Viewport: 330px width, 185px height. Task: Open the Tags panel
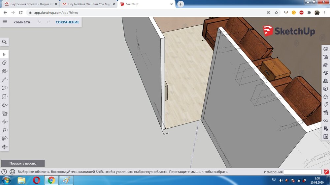[326, 105]
